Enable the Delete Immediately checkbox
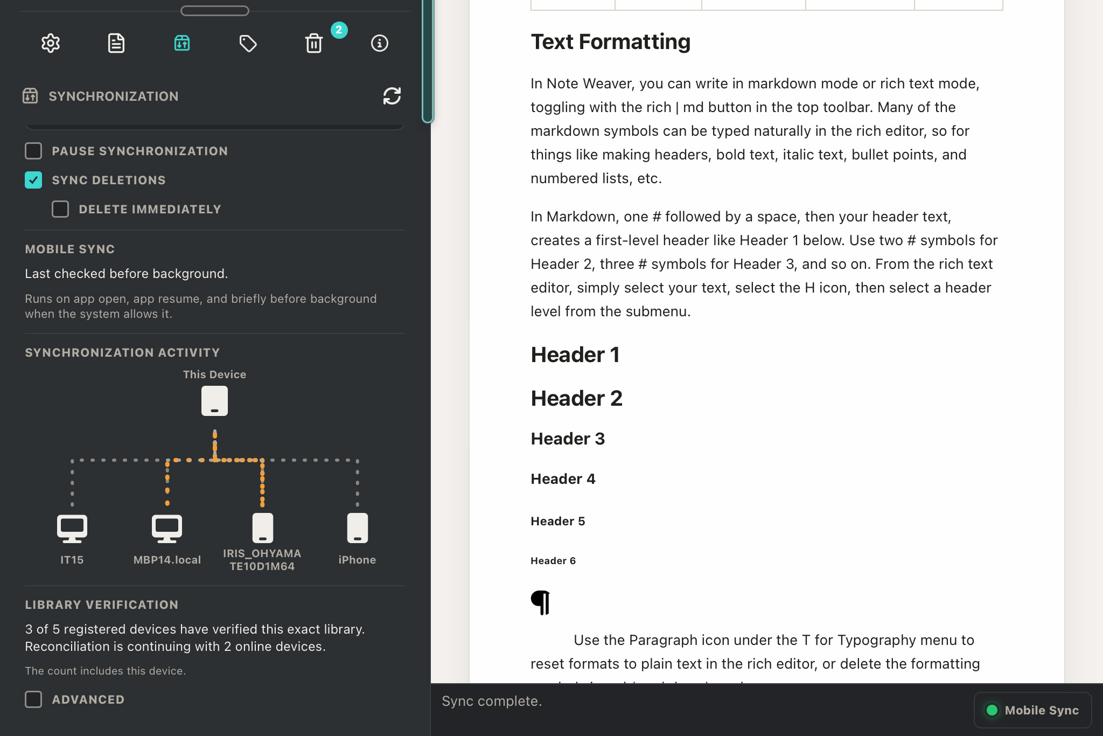The height and width of the screenshot is (736, 1103). click(x=60, y=209)
